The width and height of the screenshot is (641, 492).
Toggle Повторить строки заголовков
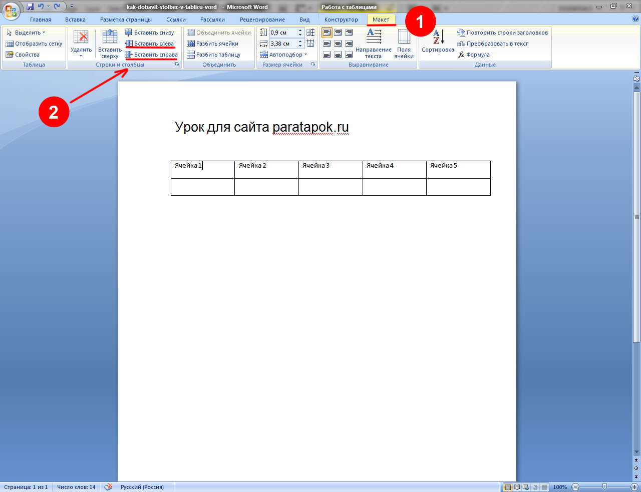(503, 33)
